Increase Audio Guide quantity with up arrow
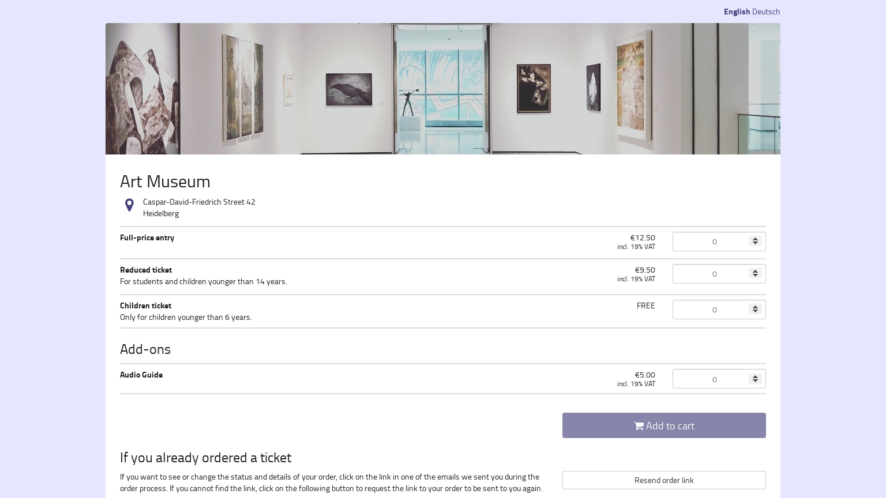 point(755,376)
